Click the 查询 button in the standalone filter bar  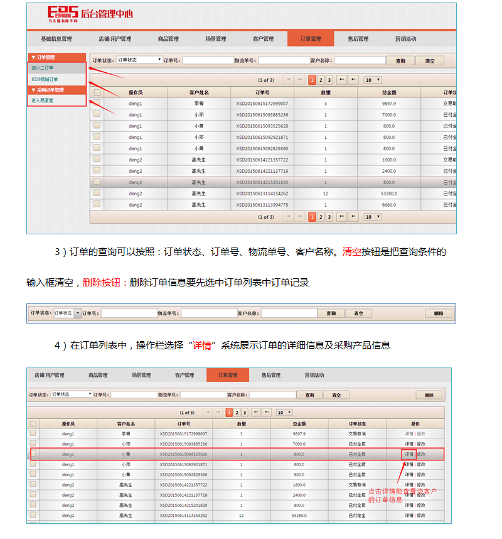click(x=331, y=313)
